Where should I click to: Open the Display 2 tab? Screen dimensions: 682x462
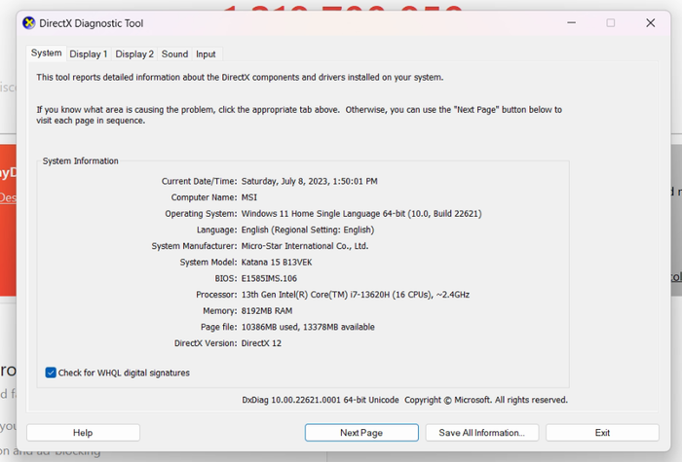point(134,54)
